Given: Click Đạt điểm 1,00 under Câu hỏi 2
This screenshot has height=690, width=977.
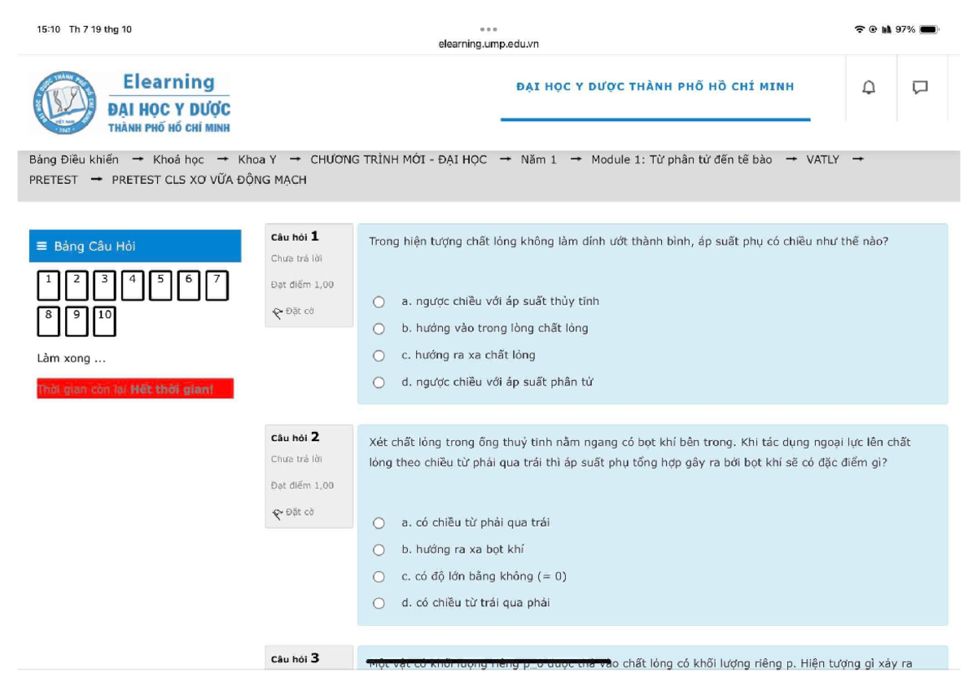Looking at the screenshot, I should click(x=302, y=486).
